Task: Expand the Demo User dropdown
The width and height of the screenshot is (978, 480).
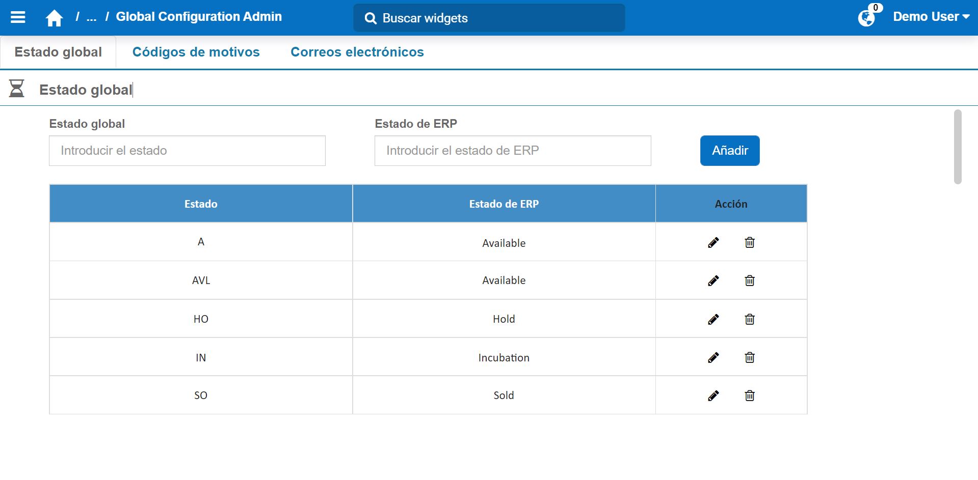Action: (931, 17)
